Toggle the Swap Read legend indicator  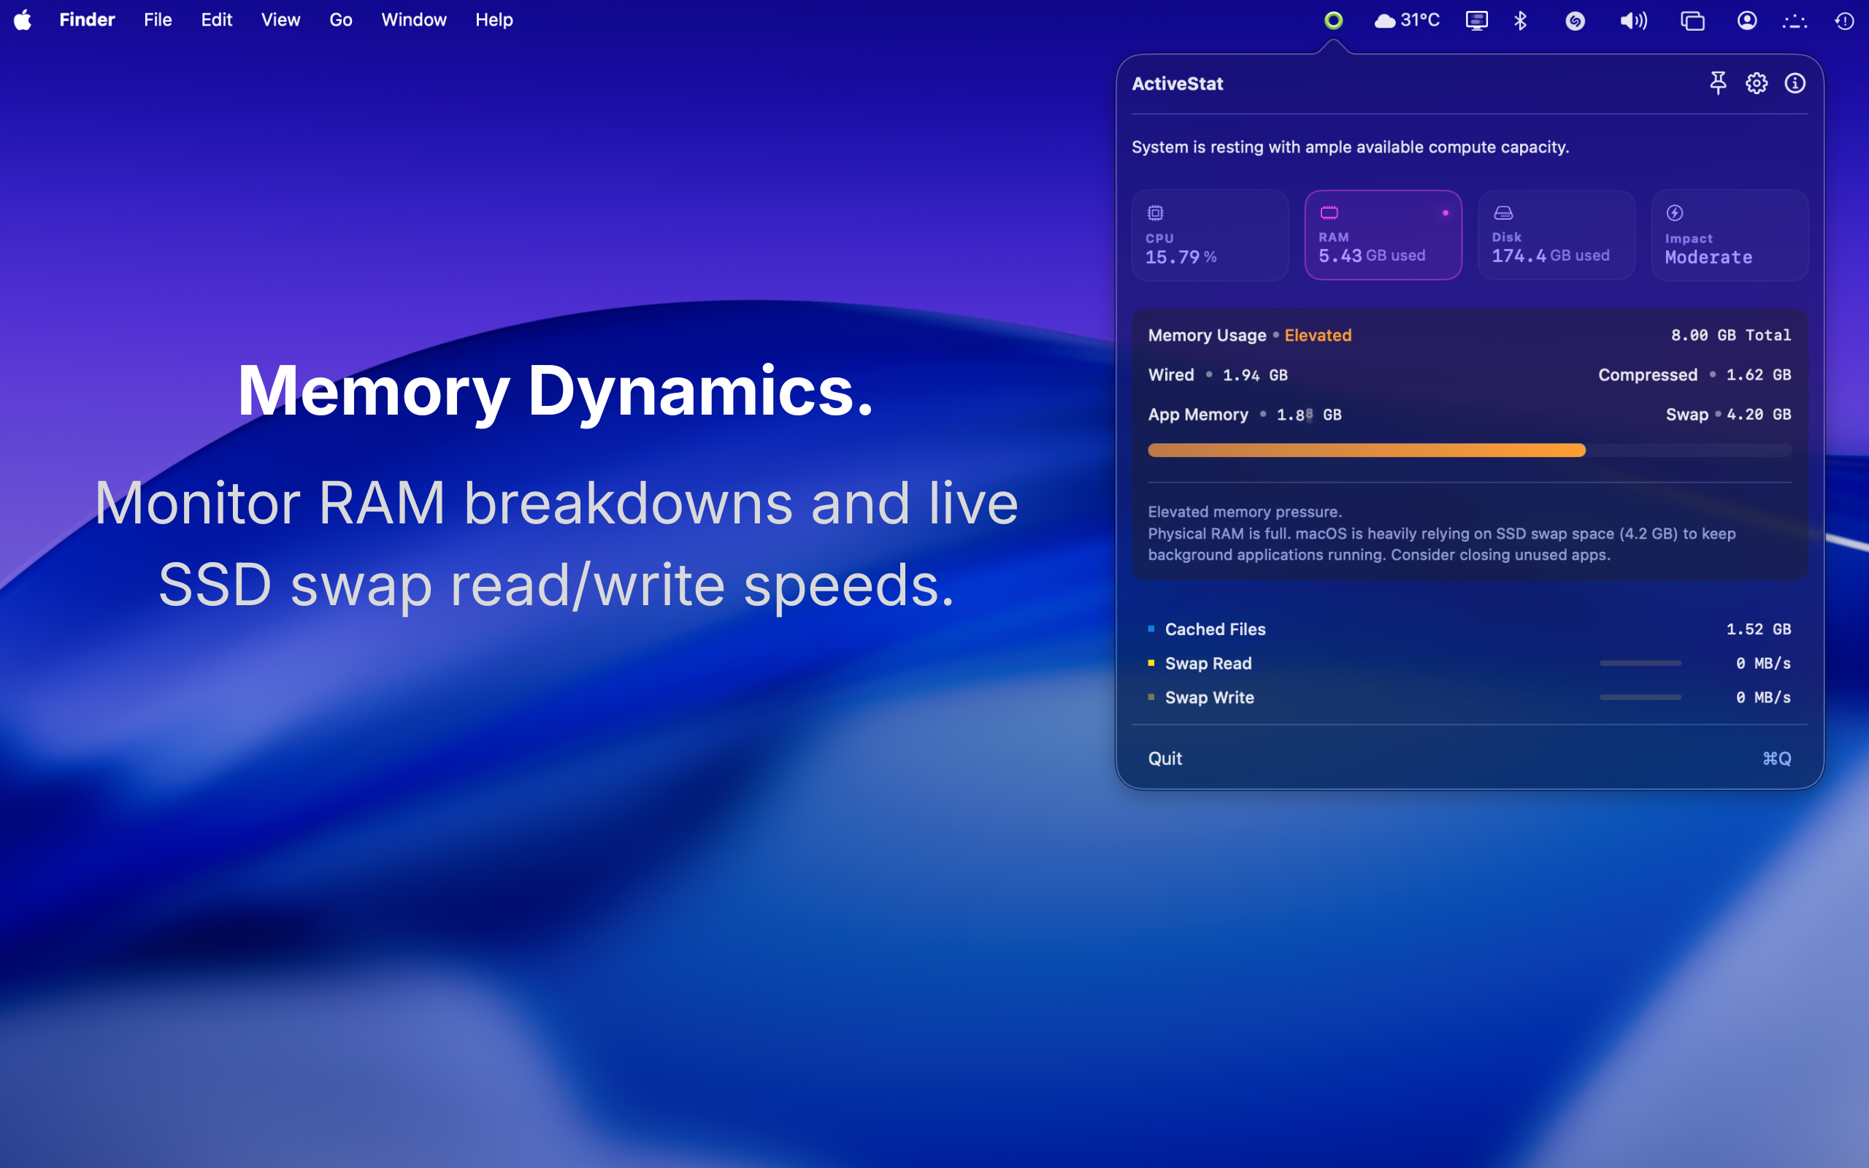(x=1152, y=663)
